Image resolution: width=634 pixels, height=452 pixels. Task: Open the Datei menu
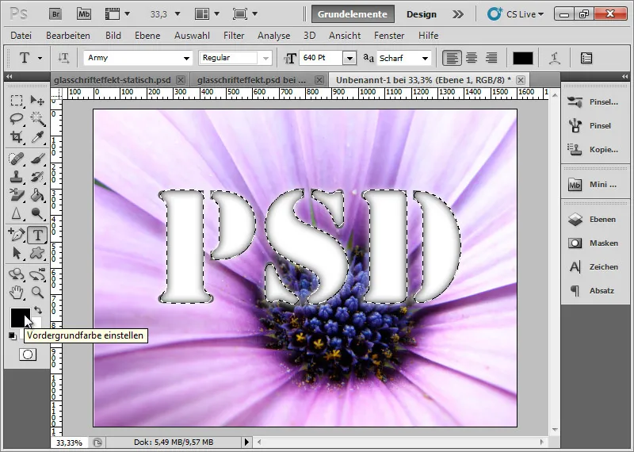point(21,36)
